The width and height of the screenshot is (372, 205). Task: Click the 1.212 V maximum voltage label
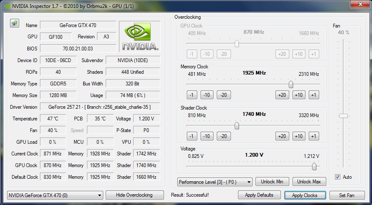coord(312,156)
